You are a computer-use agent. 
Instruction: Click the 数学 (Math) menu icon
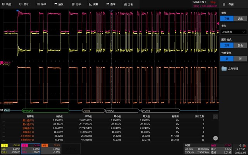pyautogui.click(x=107, y=4)
